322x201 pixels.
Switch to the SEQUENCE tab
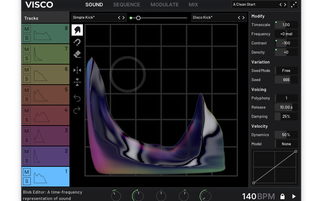(127, 5)
